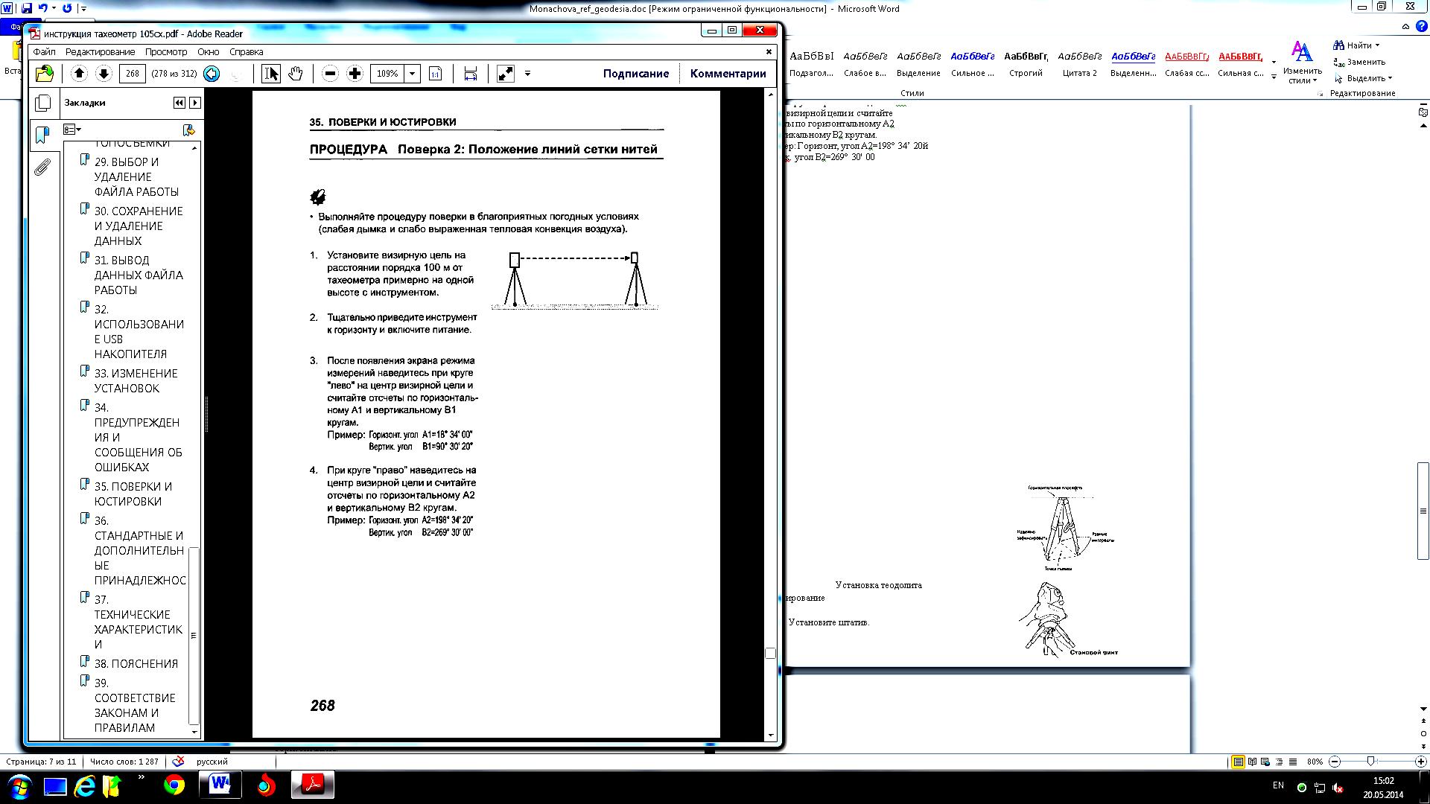Open Styles pane dialog launcher
Viewport: 1430px width, 804px height.
tap(1321, 94)
